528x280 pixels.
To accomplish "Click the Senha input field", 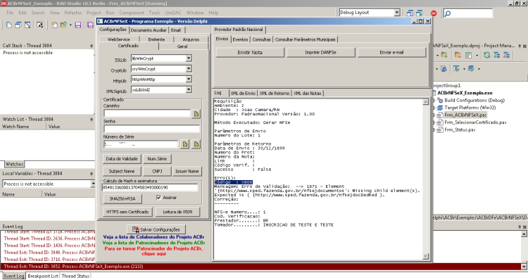I will (151, 129).
